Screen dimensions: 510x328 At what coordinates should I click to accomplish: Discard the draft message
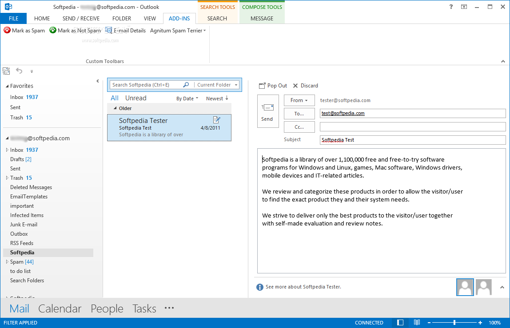[305, 86]
